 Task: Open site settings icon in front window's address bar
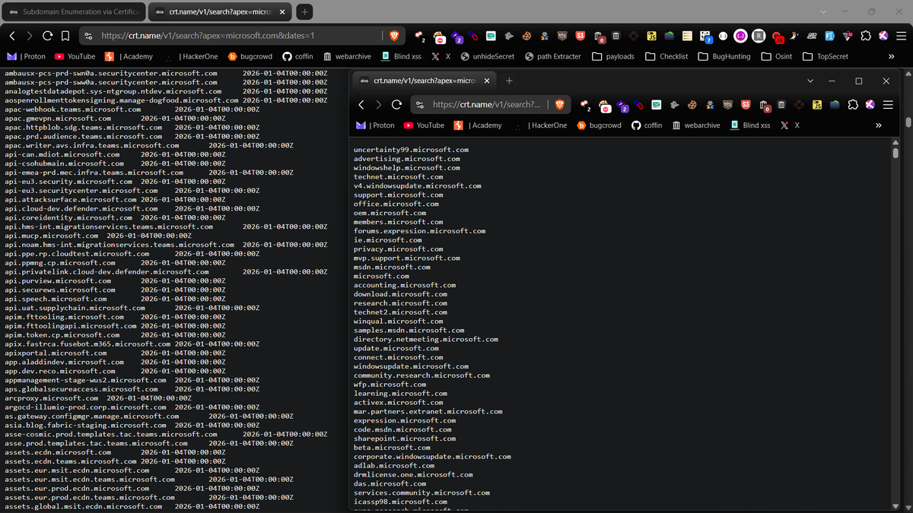419,104
